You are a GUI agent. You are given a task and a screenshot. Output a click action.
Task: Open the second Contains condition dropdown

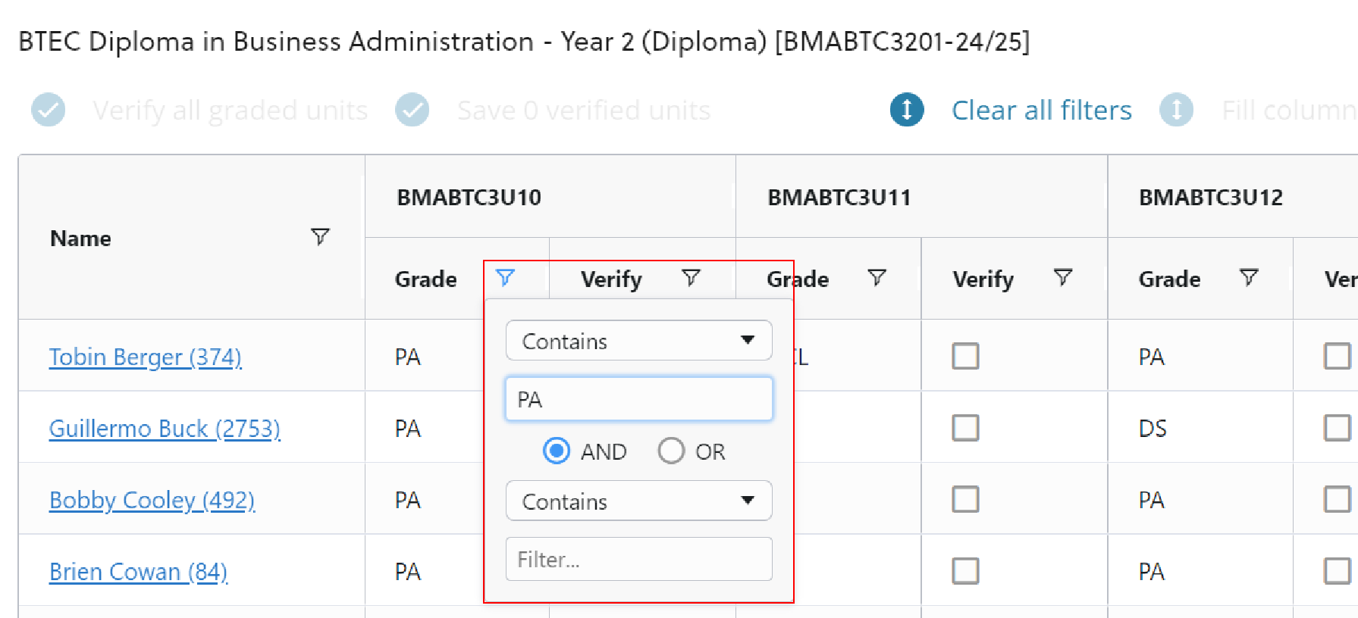638,501
